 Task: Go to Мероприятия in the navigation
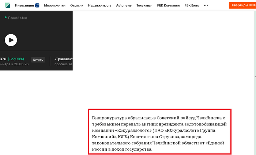pos(54,6)
